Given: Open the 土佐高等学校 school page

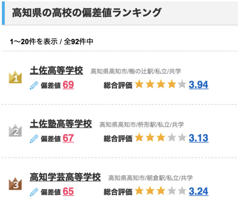Looking at the screenshot, I should (56, 71).
